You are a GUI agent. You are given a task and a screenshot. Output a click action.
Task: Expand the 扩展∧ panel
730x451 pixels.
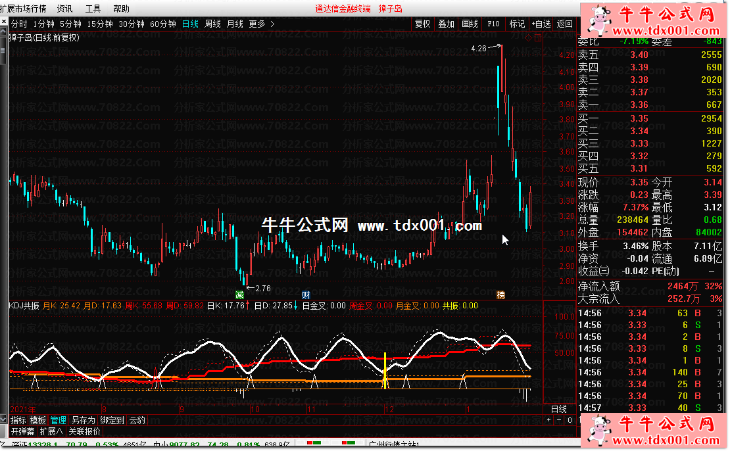coord(51,431)
